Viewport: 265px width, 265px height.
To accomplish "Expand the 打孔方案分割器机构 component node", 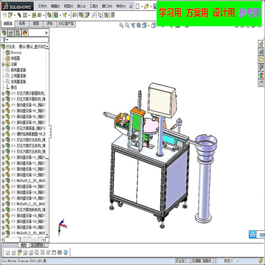I will pyautogui.click(x=3, y=93).
